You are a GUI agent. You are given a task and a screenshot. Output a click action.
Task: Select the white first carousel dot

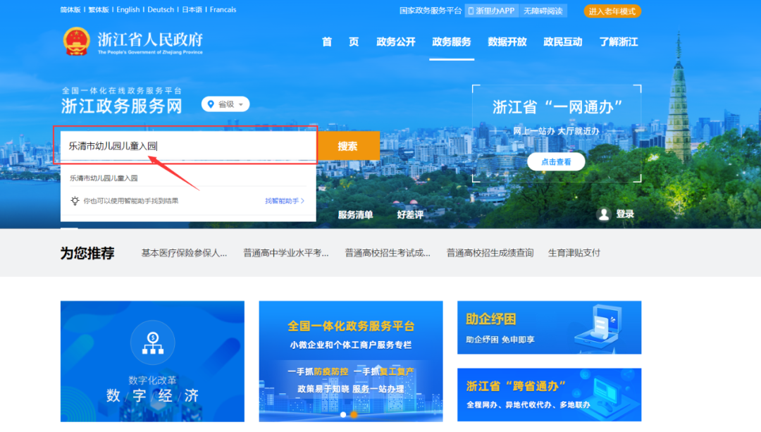pyautogui.click(x=343, y=414)
